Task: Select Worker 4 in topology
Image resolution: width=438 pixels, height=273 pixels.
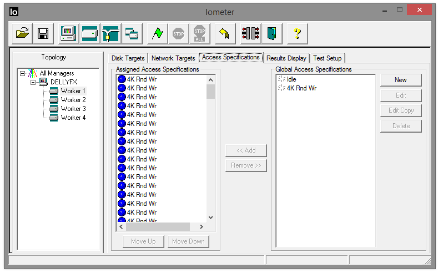Action: 73,118
